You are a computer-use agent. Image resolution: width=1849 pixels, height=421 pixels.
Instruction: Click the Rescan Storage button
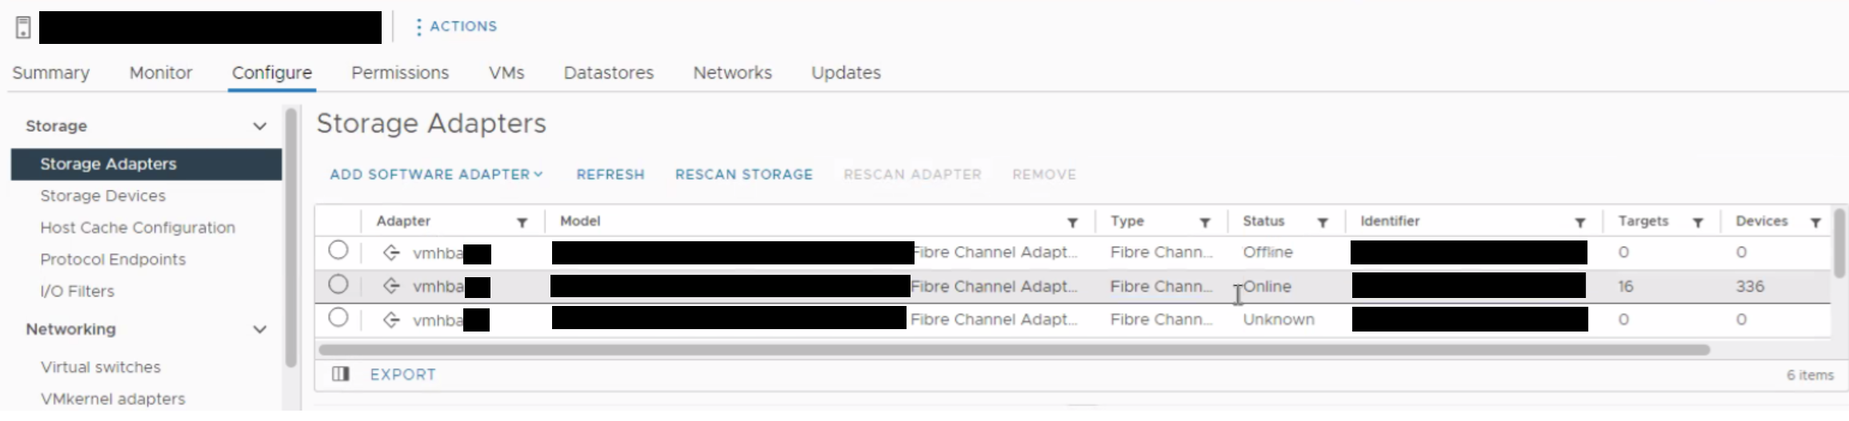[x=744, y=174]
